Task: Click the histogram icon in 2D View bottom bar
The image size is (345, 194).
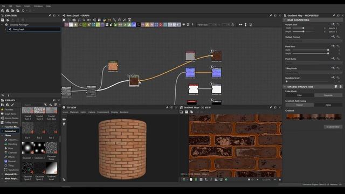Action: [216, 179]
